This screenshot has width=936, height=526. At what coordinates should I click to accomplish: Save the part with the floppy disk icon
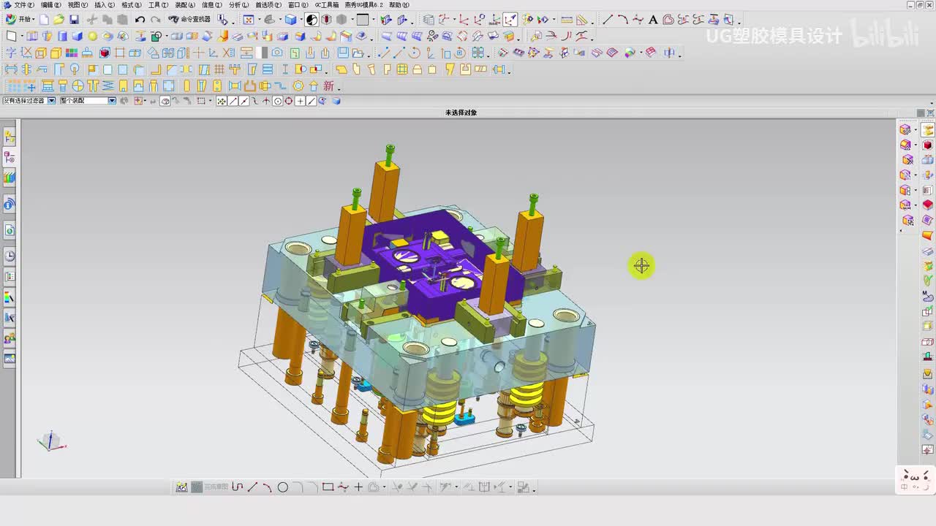[x=74, y=20]
